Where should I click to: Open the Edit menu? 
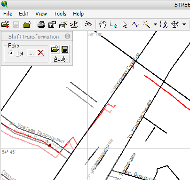24,14
